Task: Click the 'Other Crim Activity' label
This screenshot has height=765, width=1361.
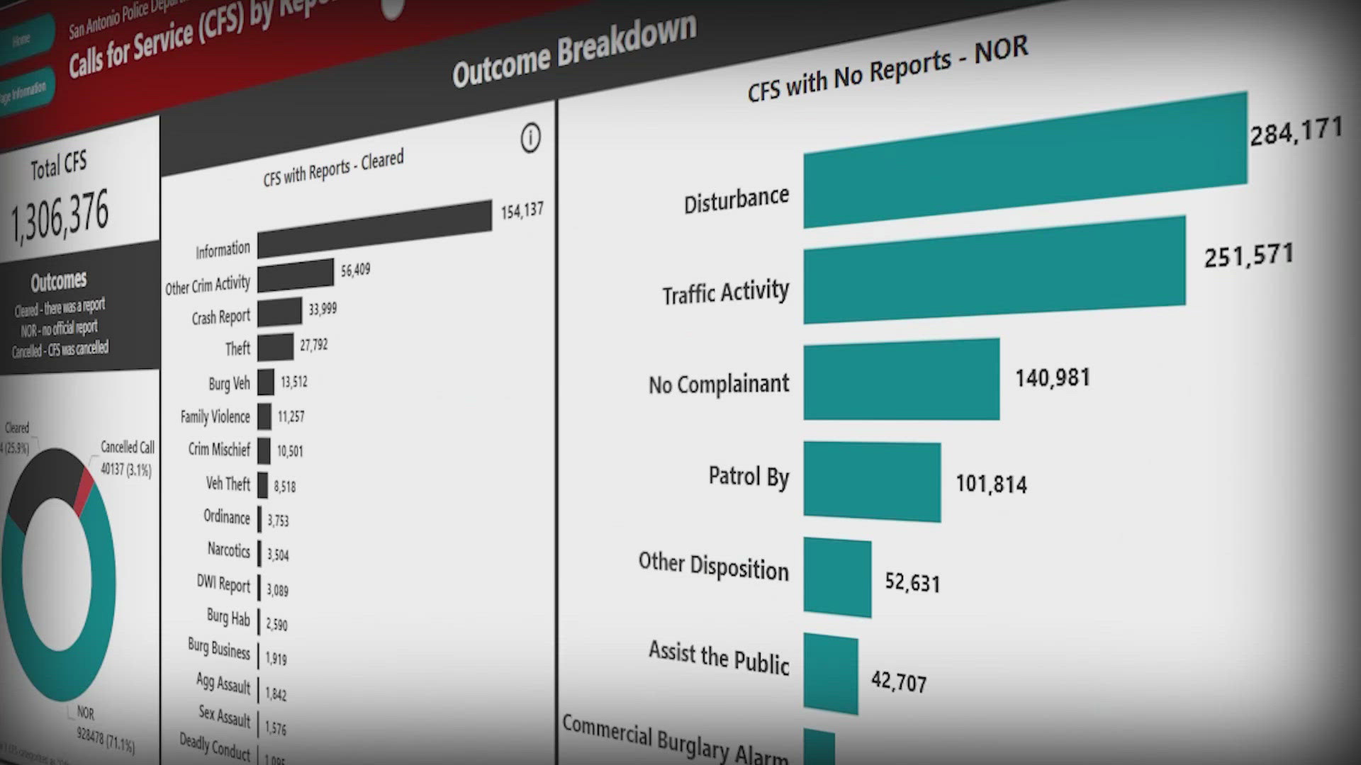Action: tap(208, 285)
